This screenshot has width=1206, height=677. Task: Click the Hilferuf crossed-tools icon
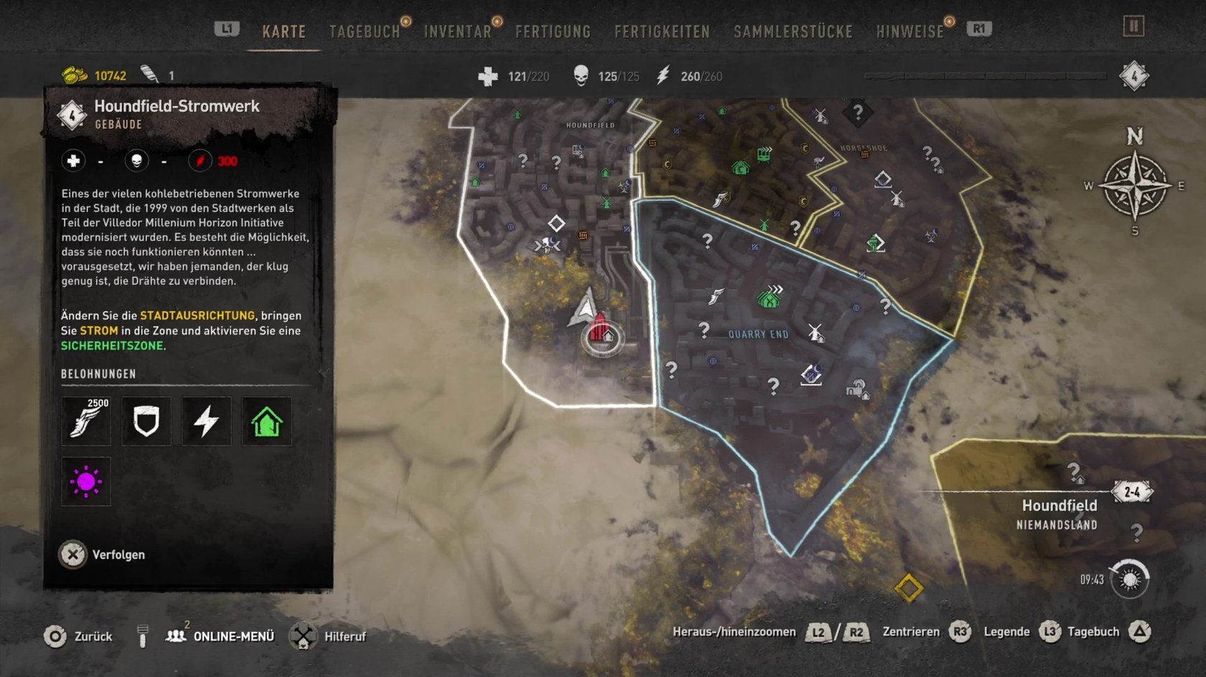pyautogui.click(x=303, y=636)
